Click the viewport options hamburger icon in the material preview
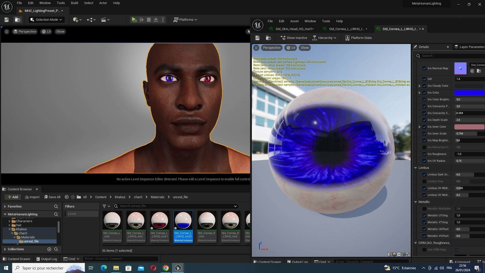The height and width of the screenshot is (273, 485). (x=256, y=48)
